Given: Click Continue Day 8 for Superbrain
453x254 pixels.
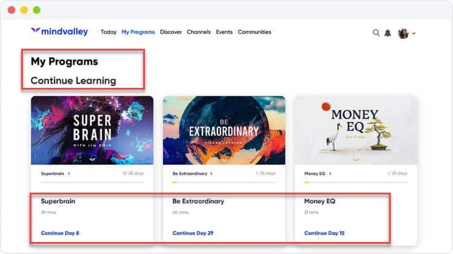Looking at the screenshot, I should point(60,233).
